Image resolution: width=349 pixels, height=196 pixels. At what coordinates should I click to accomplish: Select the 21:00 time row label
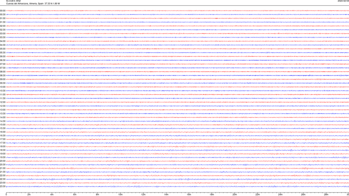[3, 168]
